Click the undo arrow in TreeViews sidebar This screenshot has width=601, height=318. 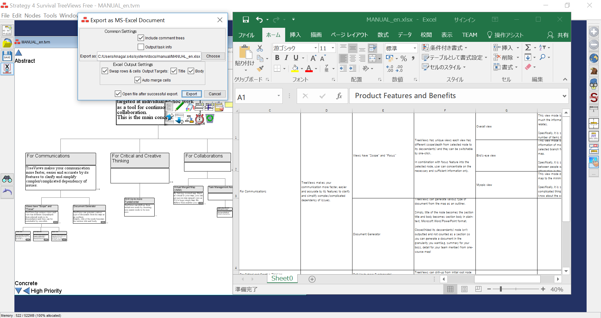tap(7, 192)
